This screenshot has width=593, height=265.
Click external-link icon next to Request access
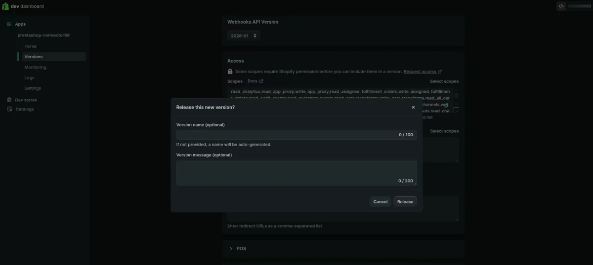pyautogui.click(x=440, y=72)
